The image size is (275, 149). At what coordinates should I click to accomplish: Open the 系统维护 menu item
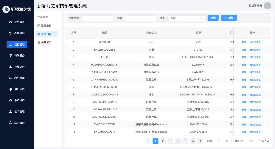[x=17, y=100]
